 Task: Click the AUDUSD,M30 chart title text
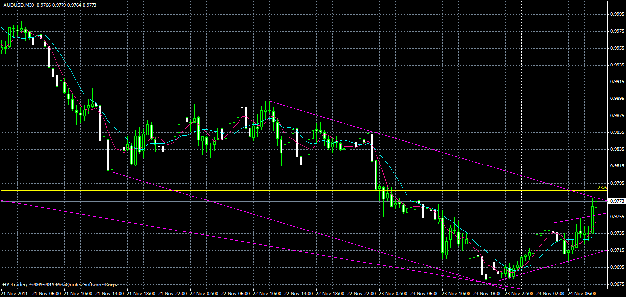click(18, 5)
